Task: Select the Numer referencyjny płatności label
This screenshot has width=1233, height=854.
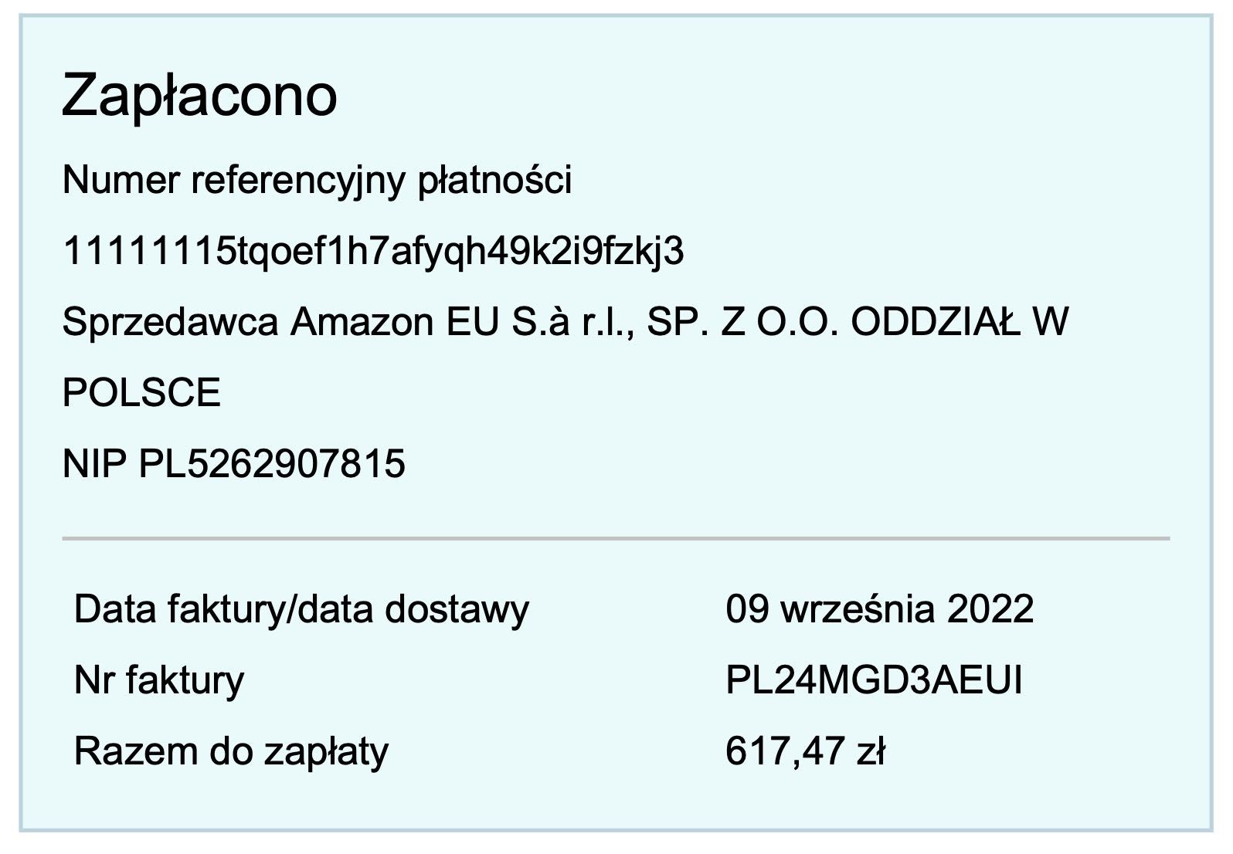Action: pyautogui.click(x=317, y=181)
